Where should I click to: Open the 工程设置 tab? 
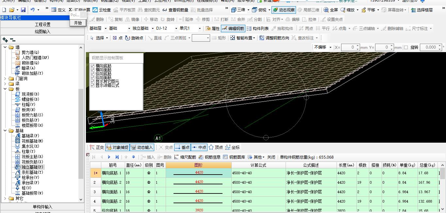(42, 24)
